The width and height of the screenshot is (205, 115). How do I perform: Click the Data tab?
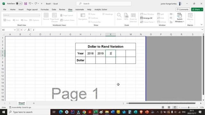coord(54,10)
